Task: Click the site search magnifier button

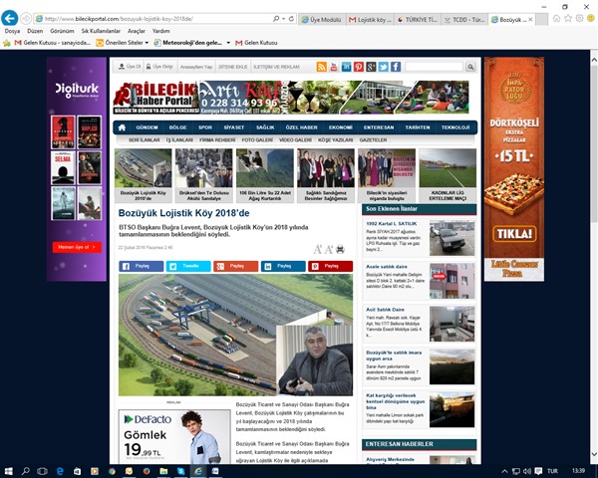Action: tap(470, 67)
